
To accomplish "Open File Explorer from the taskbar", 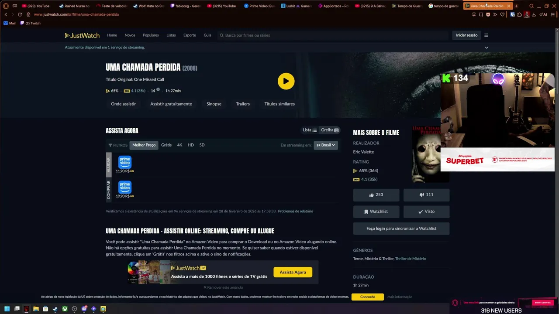I will tap(36, 309).
